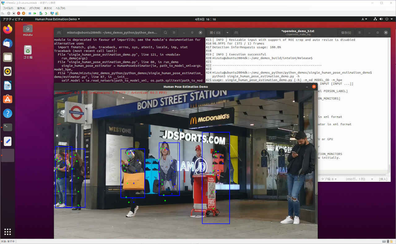Image resolution: width=396 pixels, height=244 pixels.
Task: Open the ゴミ箱 trash desktop icon
Action: [28, 52]
